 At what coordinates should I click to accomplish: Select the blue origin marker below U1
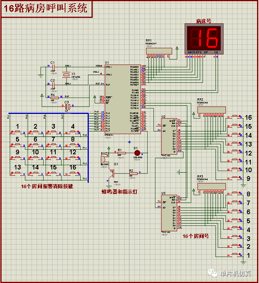click(129, 142)
